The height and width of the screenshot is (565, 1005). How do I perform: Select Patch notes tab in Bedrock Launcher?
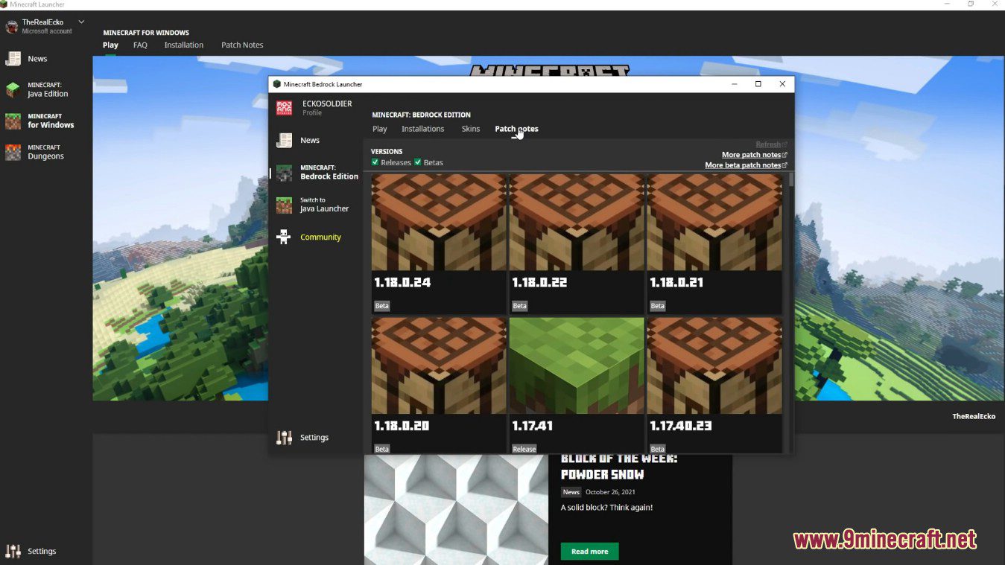(516, 129)
